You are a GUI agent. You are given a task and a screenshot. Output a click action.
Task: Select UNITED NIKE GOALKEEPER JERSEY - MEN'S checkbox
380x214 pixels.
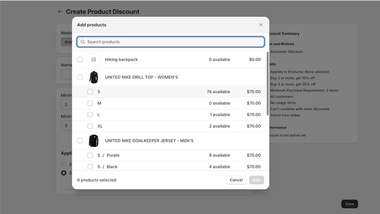point(80,141)
